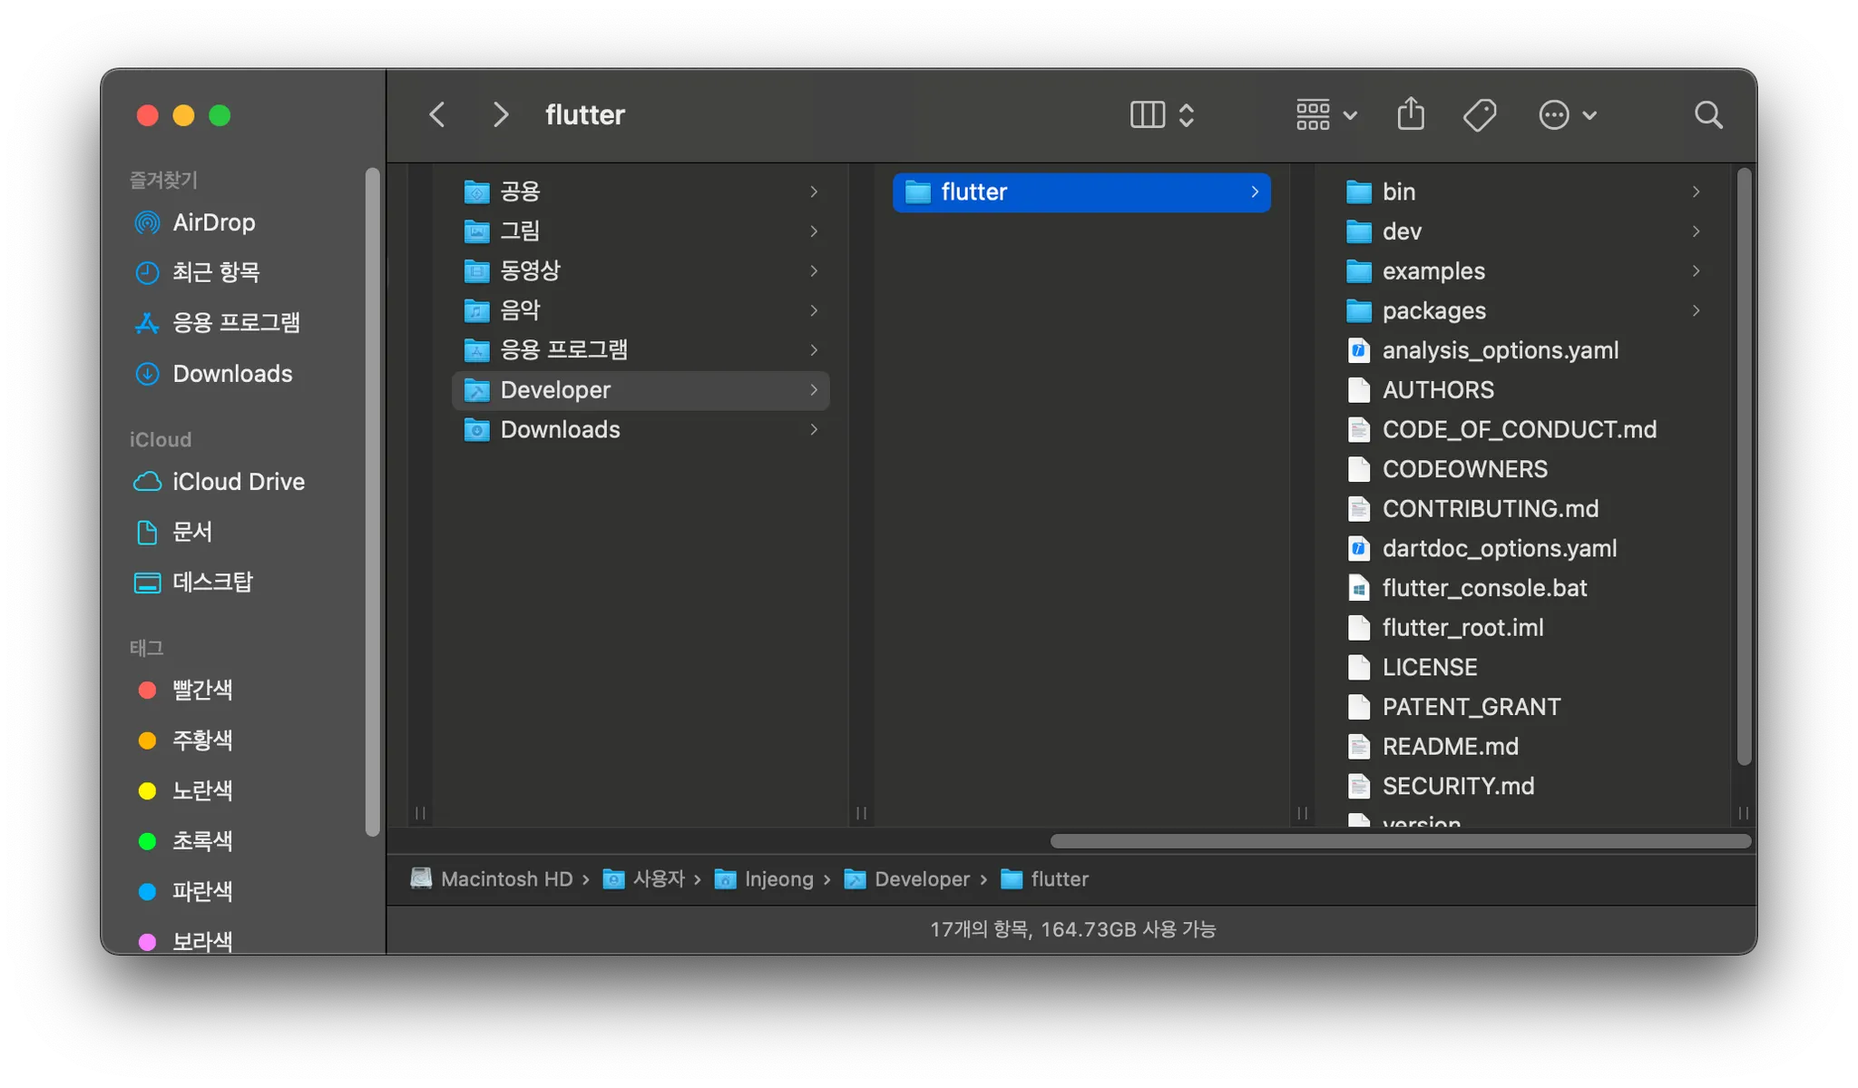Select the red tag 빨간색
Image resolution: width=1858 pixels, height=1088 pixels.
[x=201, y=690]
